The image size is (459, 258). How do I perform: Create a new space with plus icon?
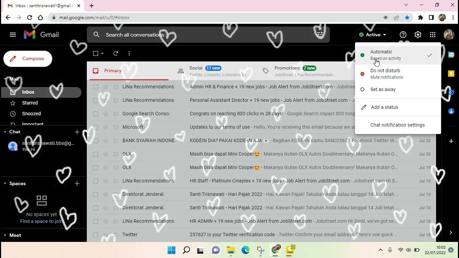click(x=77, y=183)
